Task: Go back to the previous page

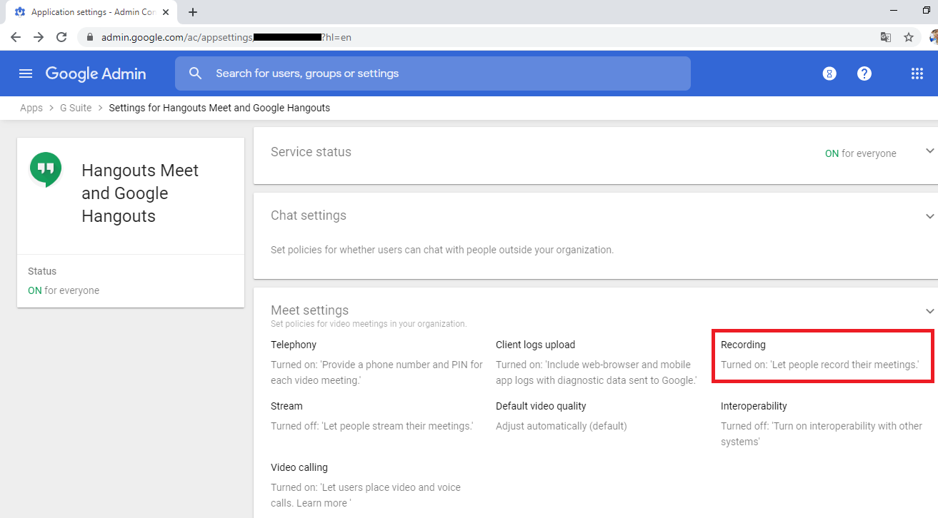Action: pyautogui.click(x=16, y=37)
